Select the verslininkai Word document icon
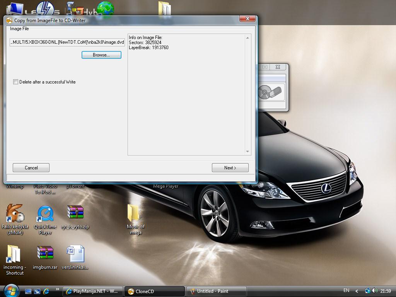Image resolution: width=396 pixels, height=297 pixels. click(75, 257)
